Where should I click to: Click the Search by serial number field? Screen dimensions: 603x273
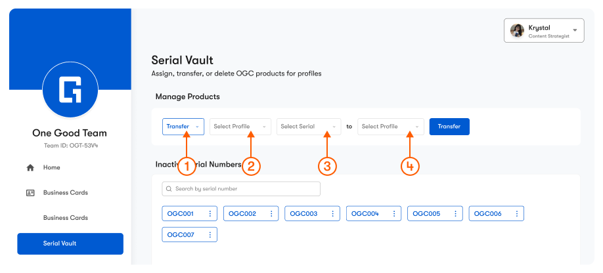coord(241,189)
